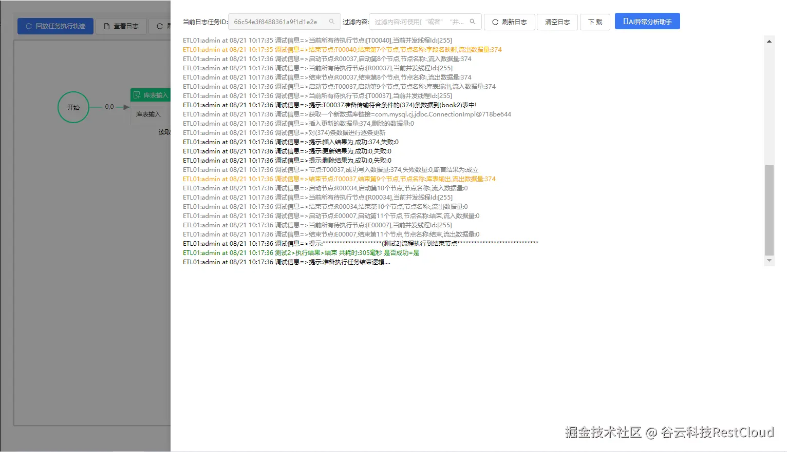The width and height of the screenshot is (787, 452).
Task: Click log line 对(374)条数据进行逐条更新
Action: 284,133
